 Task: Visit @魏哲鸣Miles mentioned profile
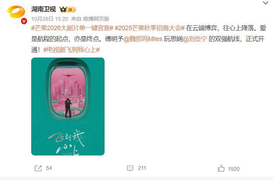click(143, 39)
